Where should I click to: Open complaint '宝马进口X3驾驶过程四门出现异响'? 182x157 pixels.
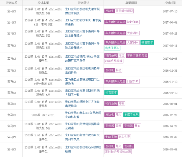[82, 82]
